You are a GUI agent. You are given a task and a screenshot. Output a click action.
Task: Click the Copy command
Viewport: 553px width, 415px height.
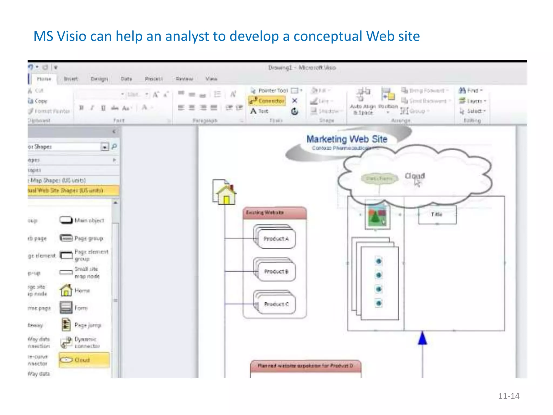click(x=38, y=101)
